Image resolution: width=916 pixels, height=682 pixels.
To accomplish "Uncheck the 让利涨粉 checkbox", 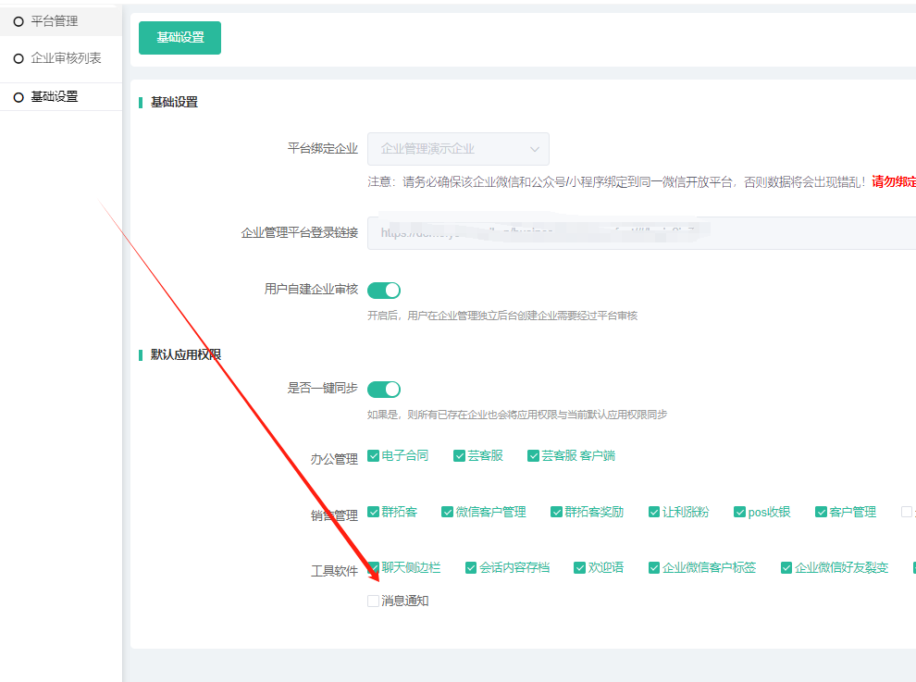I will [654, 512].
